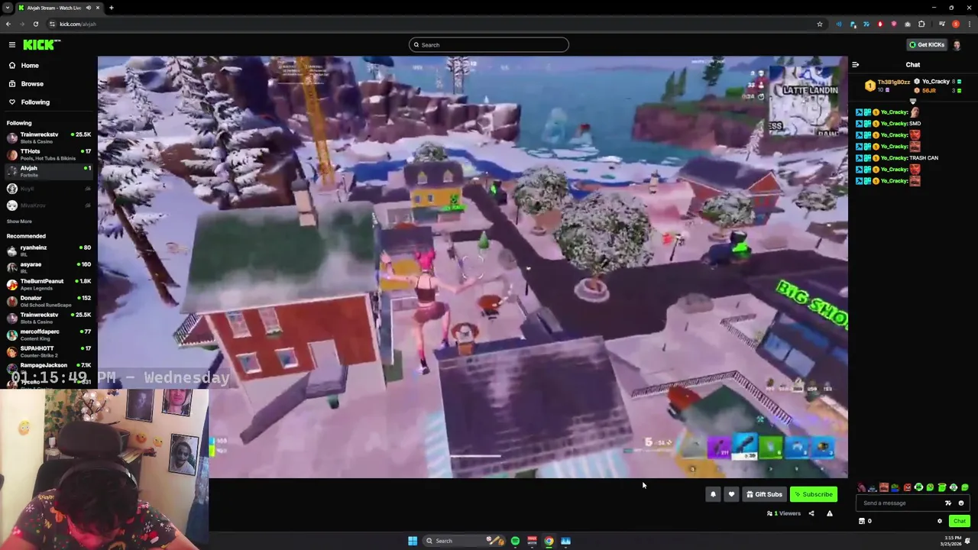View site information icon in the address bar
Viewport: 978px width, 550px height.
point(52,24)
